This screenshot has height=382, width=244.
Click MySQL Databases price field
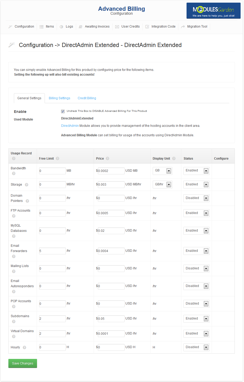tap(111, 231)
